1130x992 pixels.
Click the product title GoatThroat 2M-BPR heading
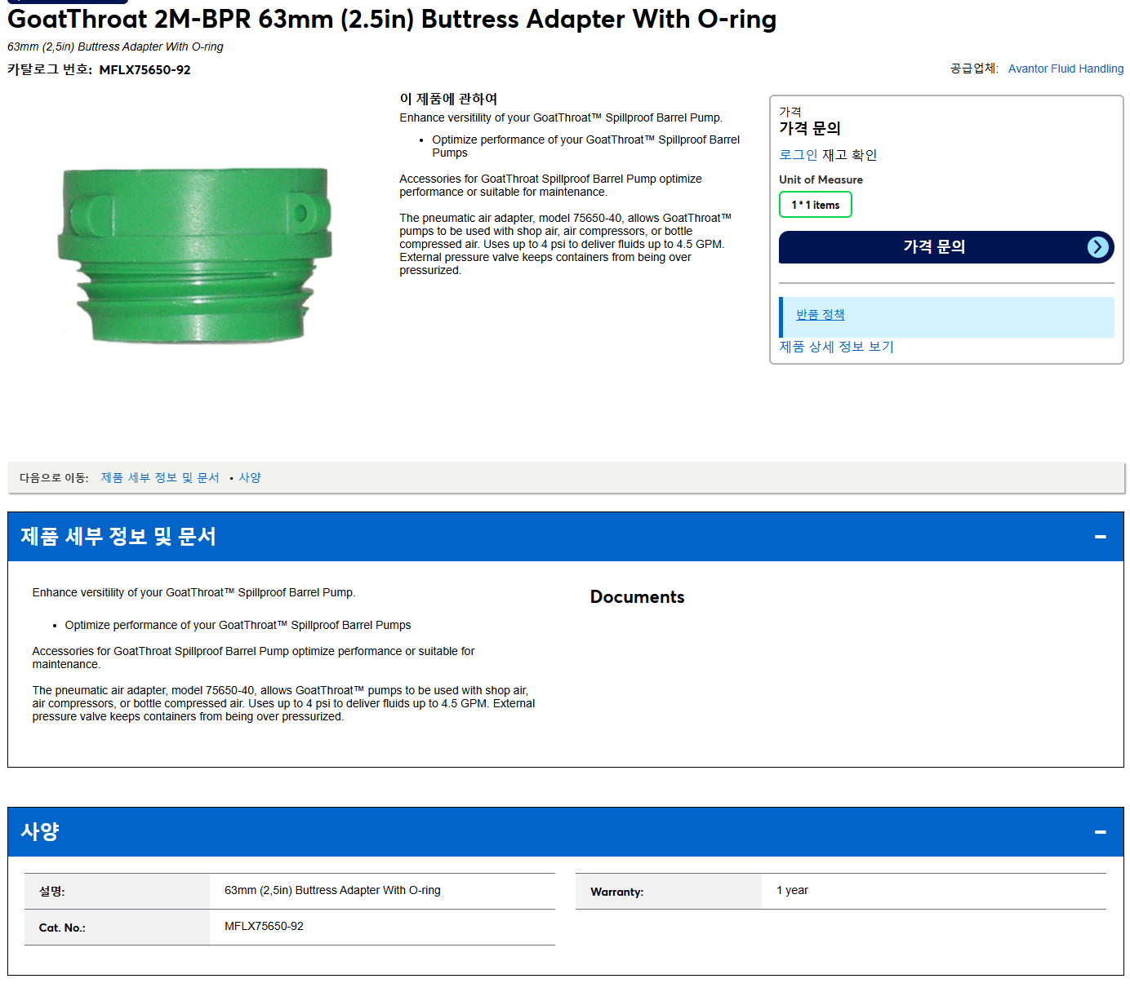[x=392, y=19]
